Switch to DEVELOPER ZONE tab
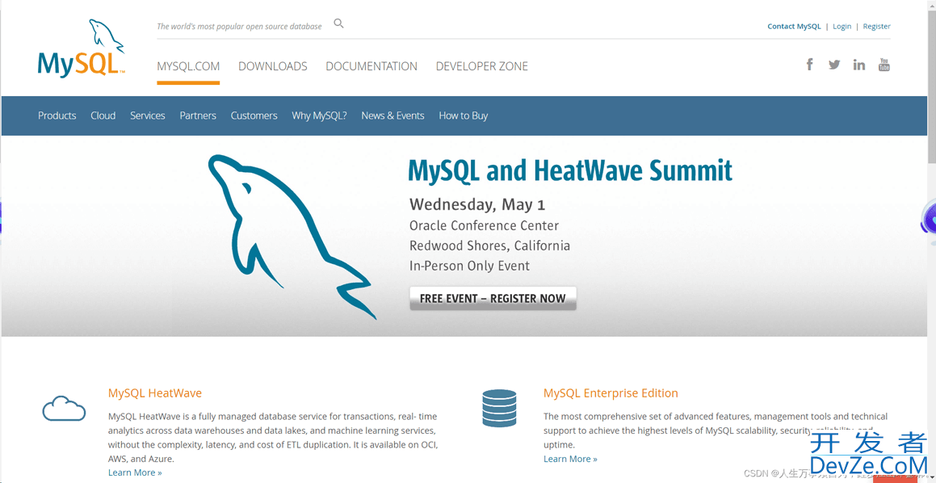 coord(482,66)
